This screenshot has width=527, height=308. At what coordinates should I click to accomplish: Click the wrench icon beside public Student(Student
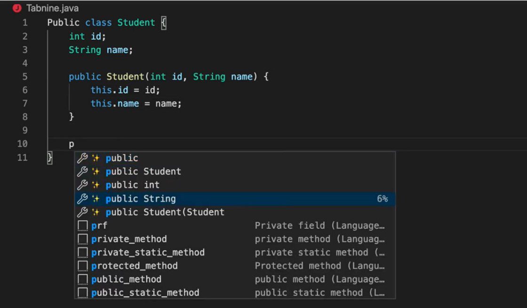point(83,212)
